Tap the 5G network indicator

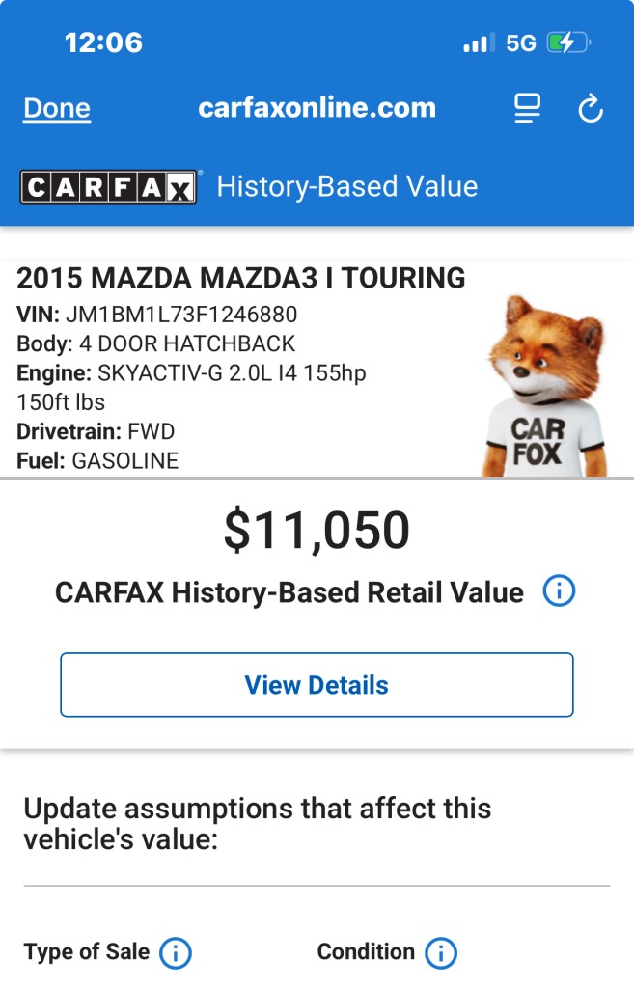[520, 43]
